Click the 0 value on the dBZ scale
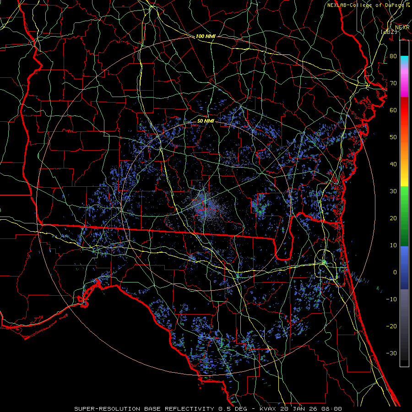Image resolution: width=412 pixels, height=412 pixels. tap(395, 272)
